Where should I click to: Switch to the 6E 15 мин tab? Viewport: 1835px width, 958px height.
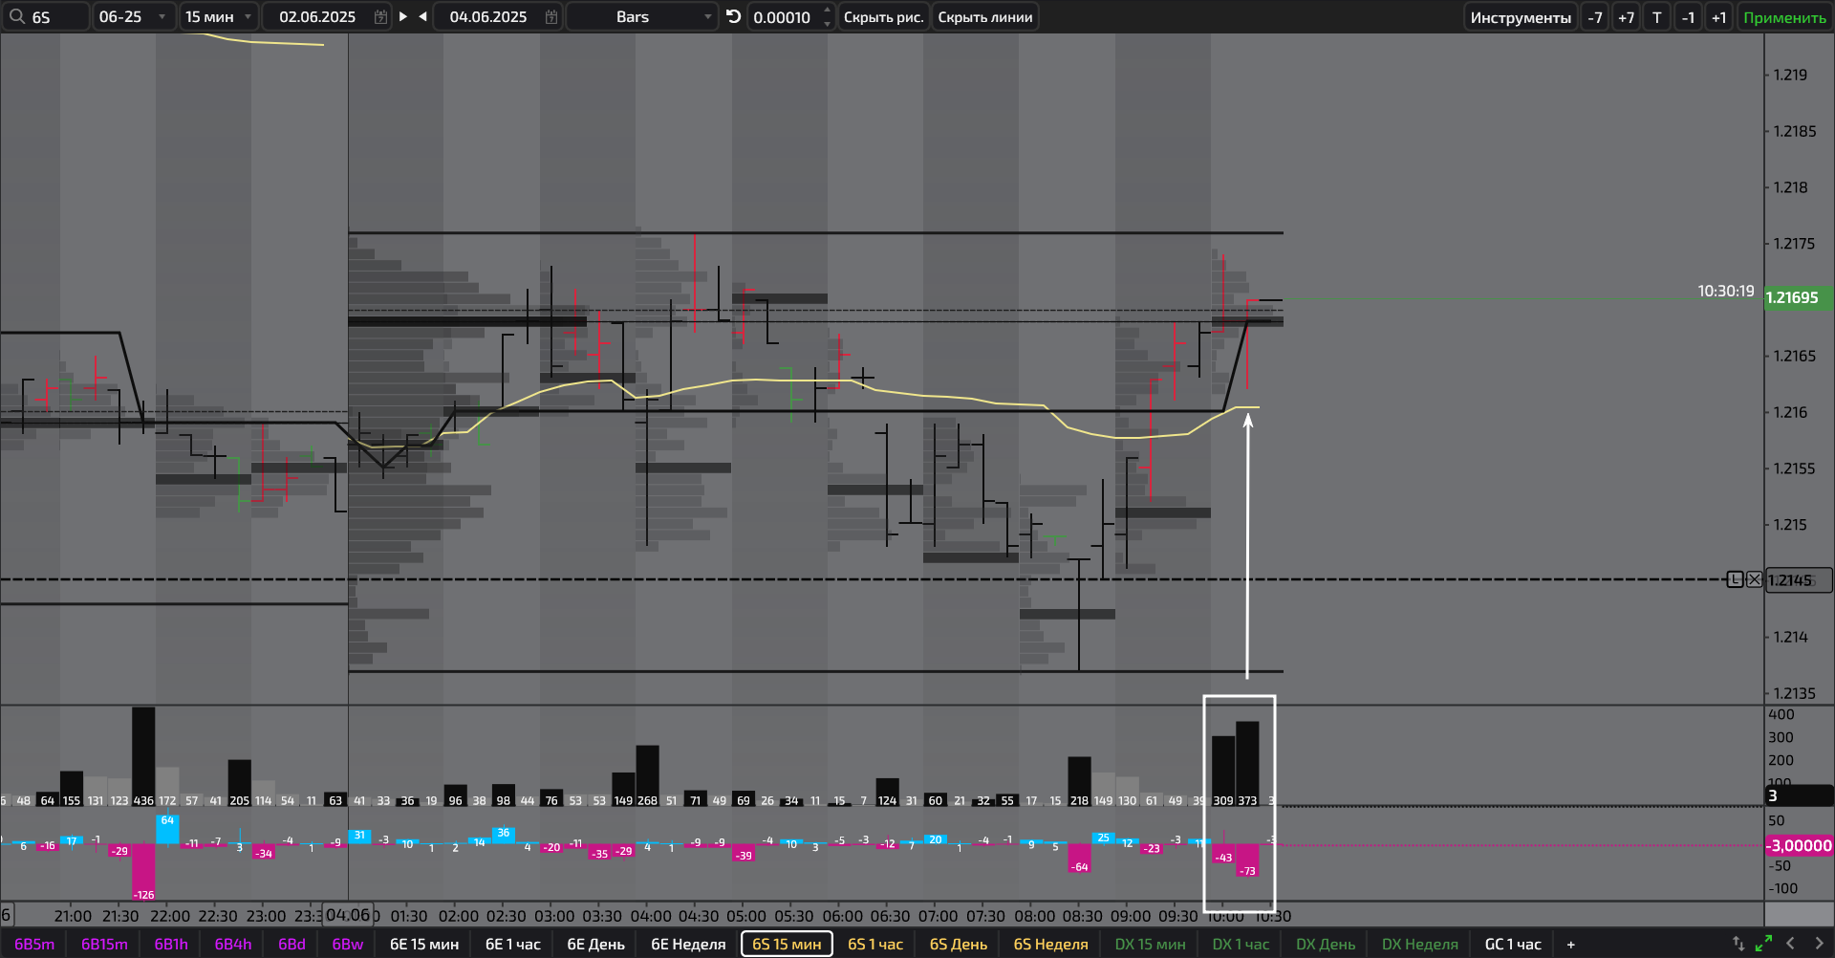(x=424, y=944)
